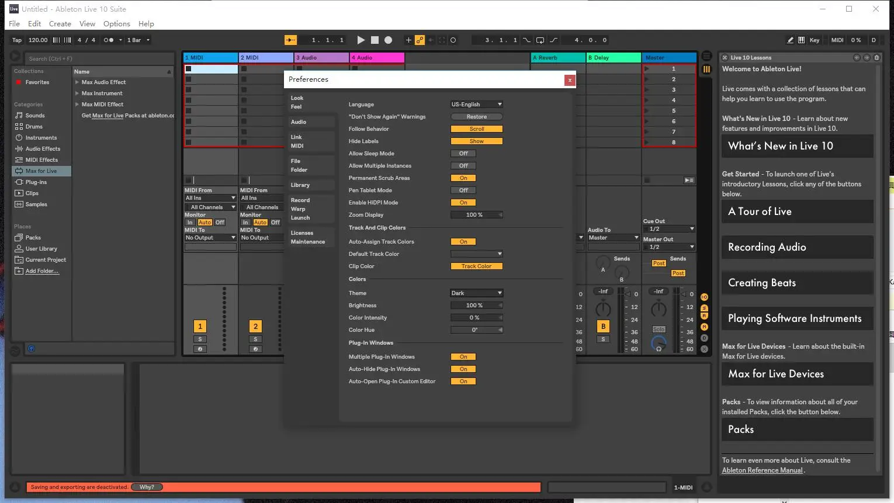Open Packs in browser Places
The width and height of the screenshot is (894, 503).
coord(33,237)
